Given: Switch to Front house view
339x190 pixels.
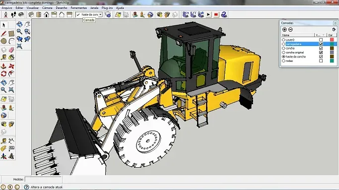Looking at the screenshot, I should 46,14.
